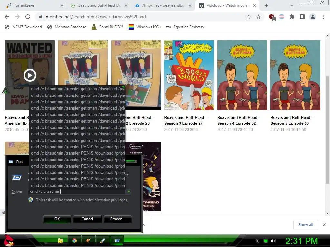Bookmark this page with the star icon

pyautogui.click(x=258, y=17)
